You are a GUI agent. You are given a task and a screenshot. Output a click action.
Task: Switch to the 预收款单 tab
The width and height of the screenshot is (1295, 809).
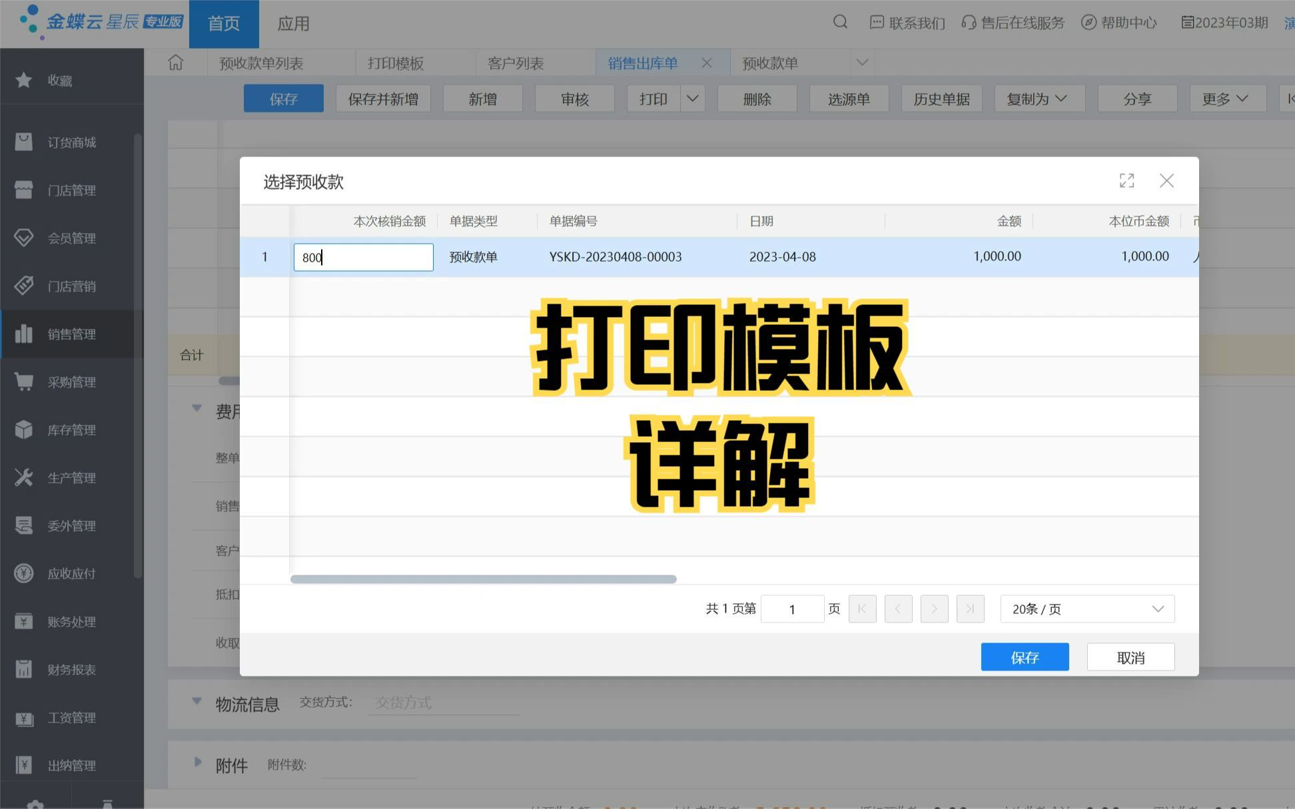(771, 63)
